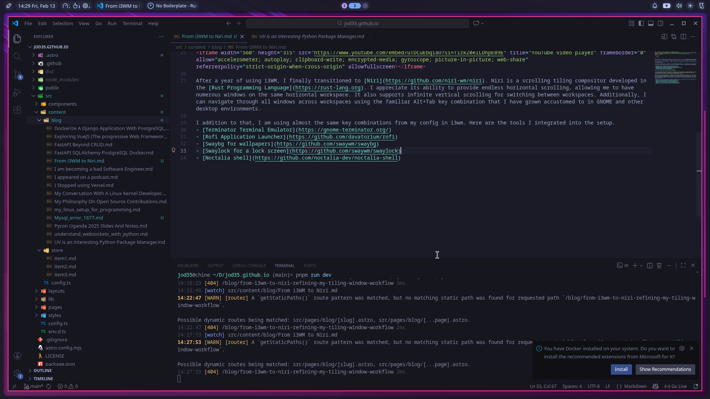Split the terminal pane
This screenshot has height=399, width=710.
(x=650, y=266)
